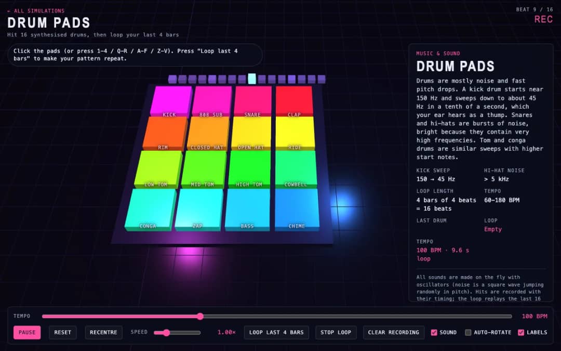Click the BEAT 9 / 16 counter
The image size is (561, 351).
[535, 10]
